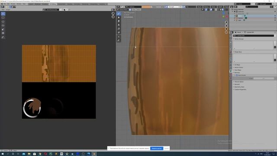Viewport: 277px width, 156px height.
Task: Click the active top tool in image editor toolbar
Action: [x=3, y=13]
